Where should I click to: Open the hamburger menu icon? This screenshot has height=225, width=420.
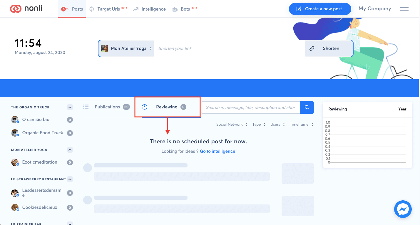pyautogui.click(x=404, y=9)
